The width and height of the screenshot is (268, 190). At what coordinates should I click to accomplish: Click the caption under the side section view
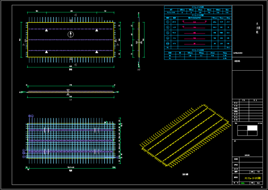(x=139, y=70)
